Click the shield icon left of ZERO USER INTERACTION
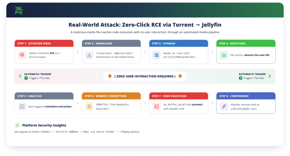290x156 pixels. pos(110,76)
